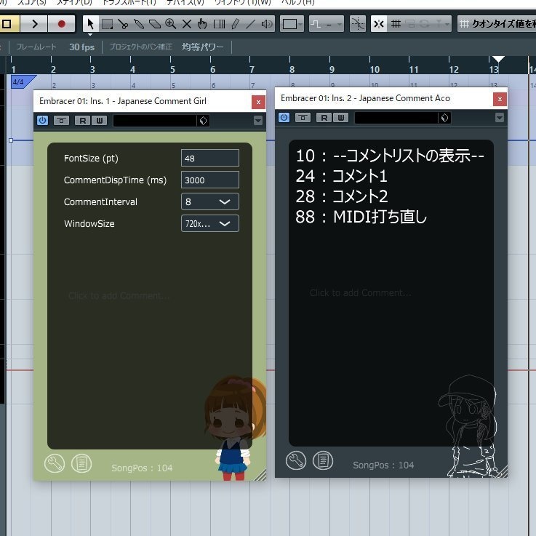The width and height of the screenshot is (536, 536).
Task: Open the quantize value selector
Action: (496, 24)
